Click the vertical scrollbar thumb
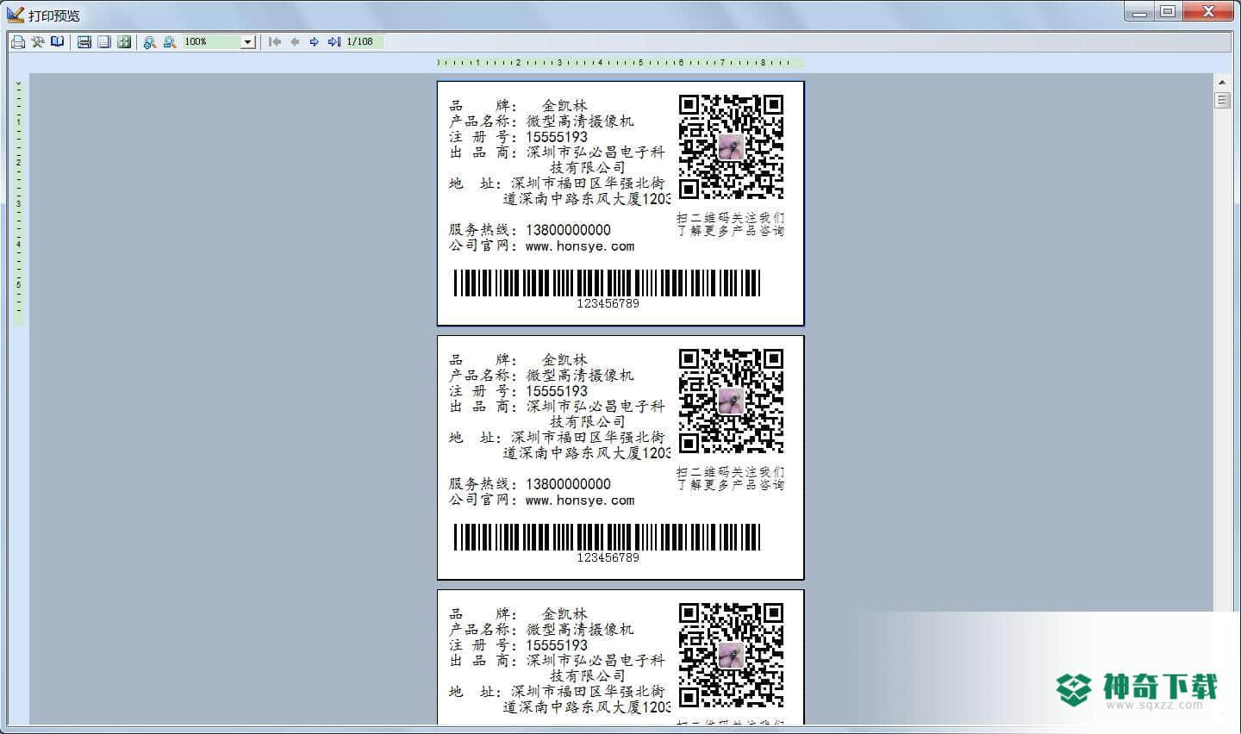This screenshot has width=1241, height=734. pyautogui.click(x=1222, y=100)
